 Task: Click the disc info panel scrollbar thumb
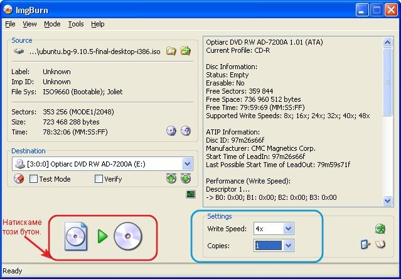click(387, 82)
